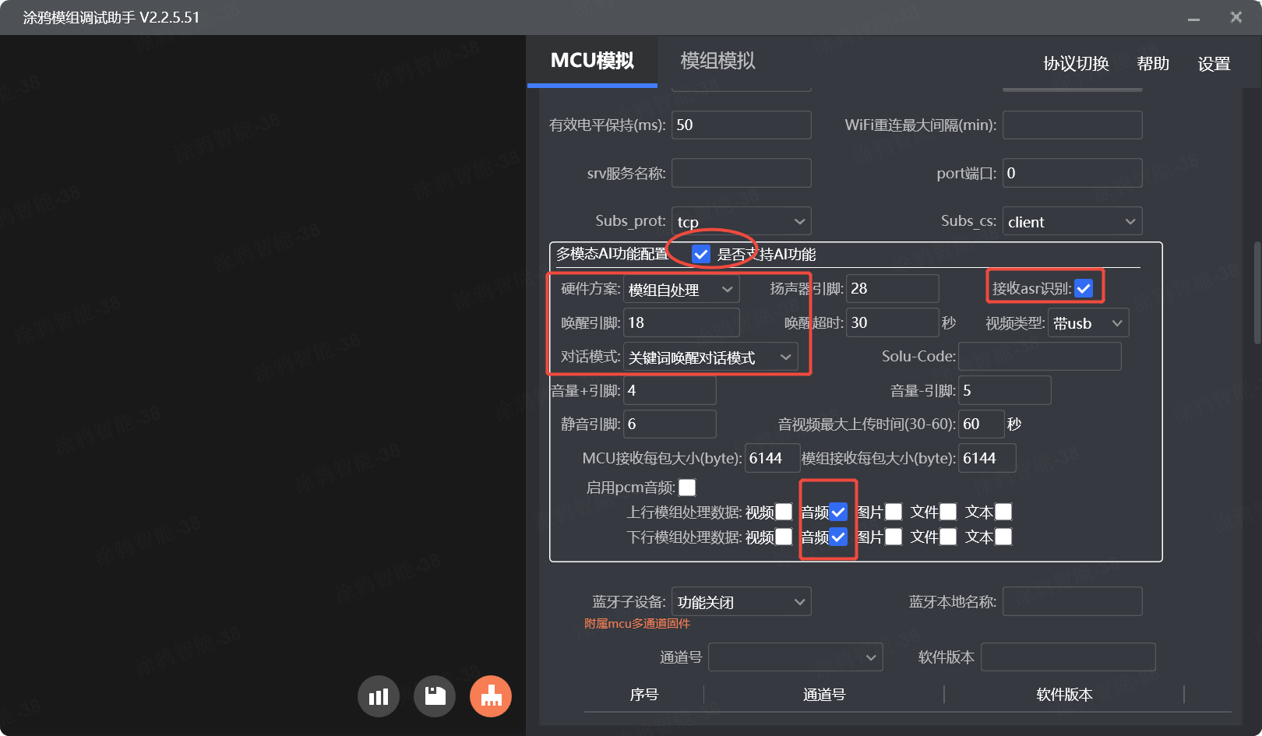Open the statistics bar chart icon

click(x=379, y=696)
